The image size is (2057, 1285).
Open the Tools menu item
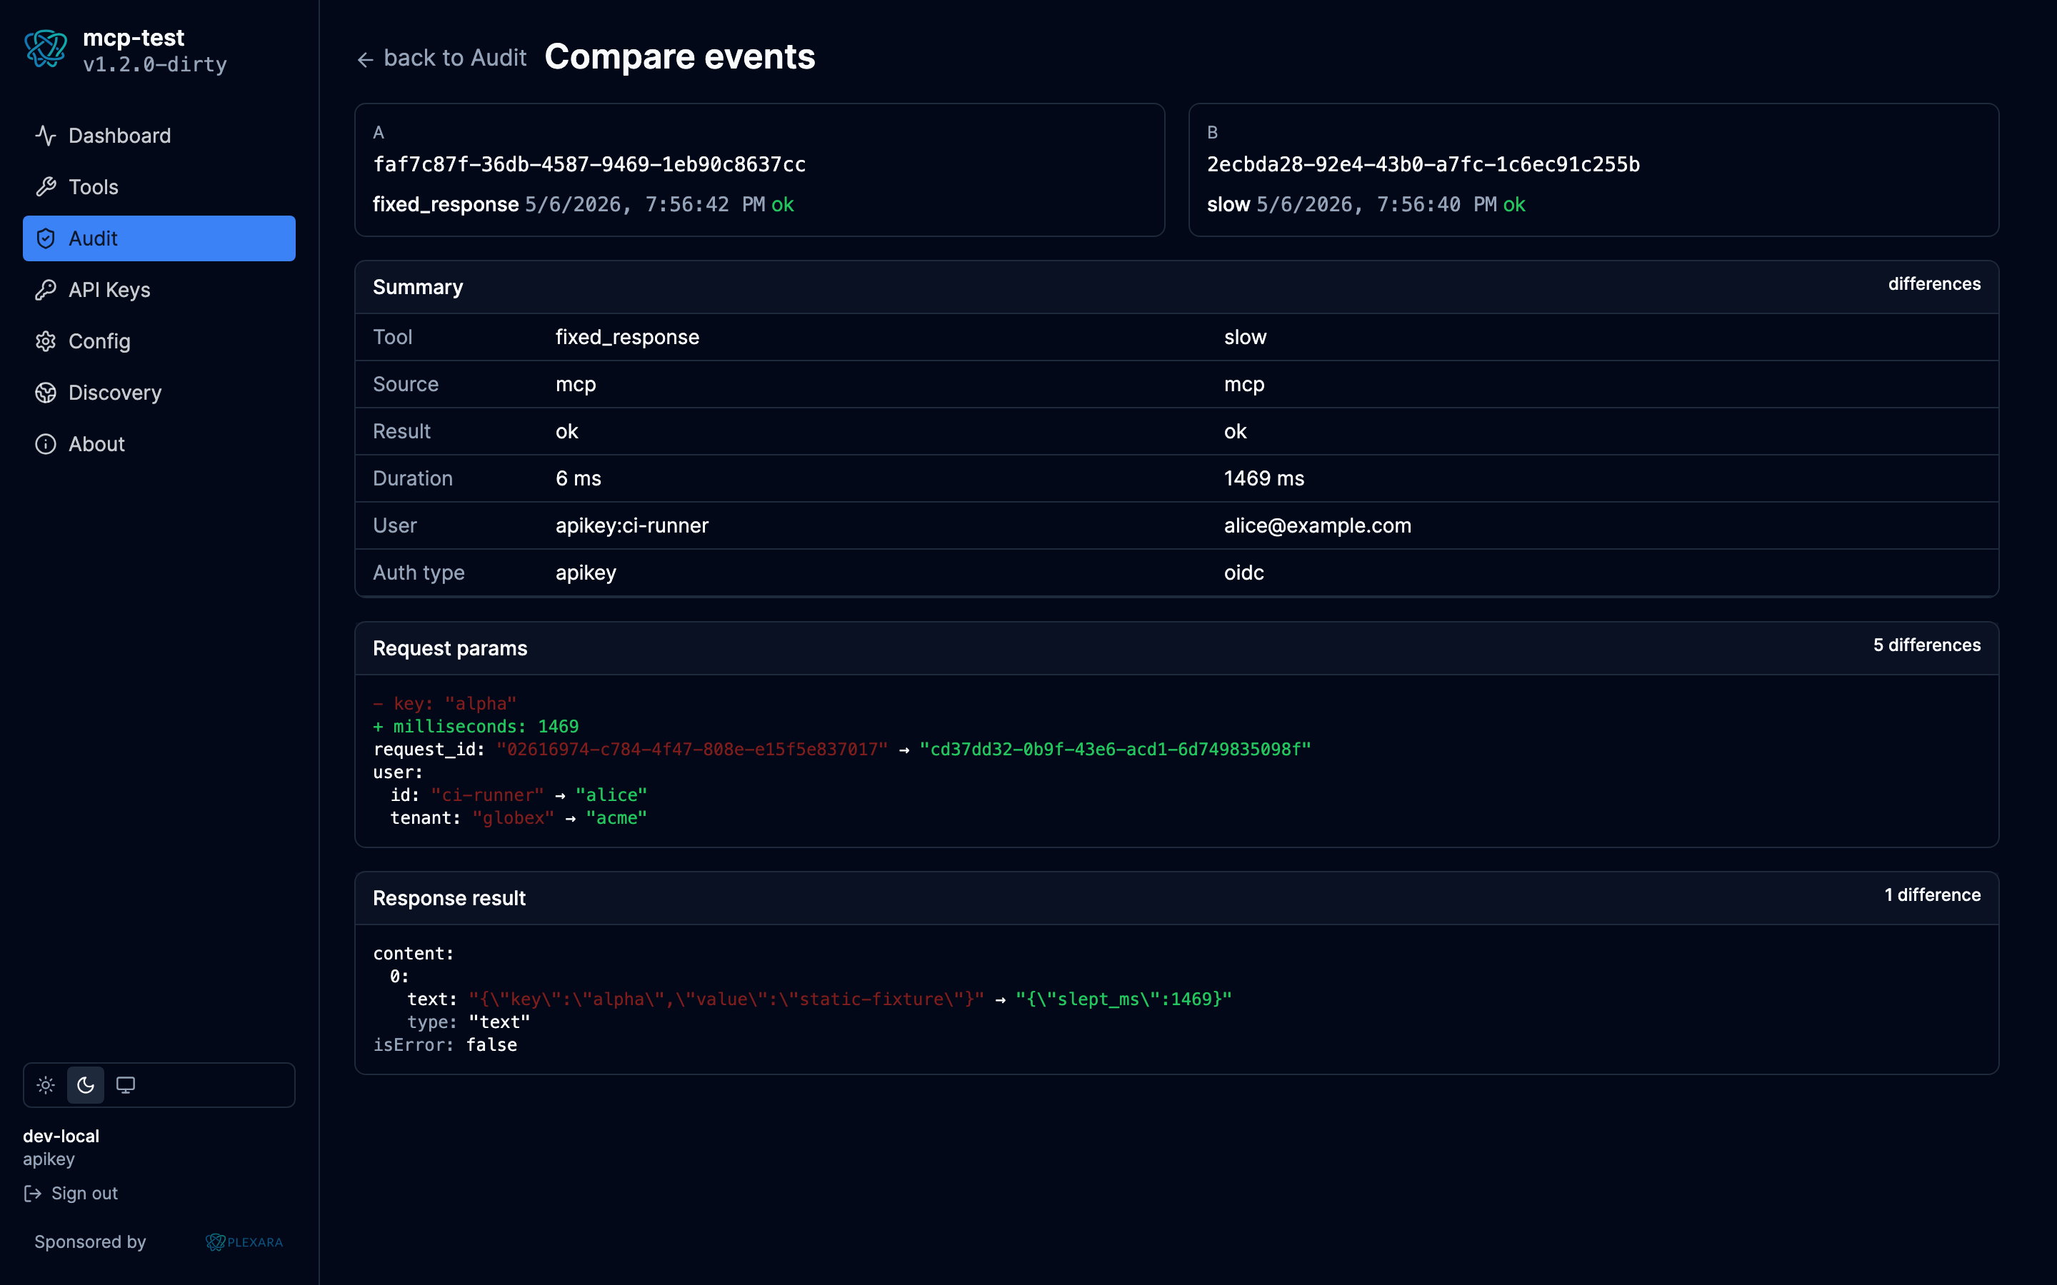tap(159, 187)
